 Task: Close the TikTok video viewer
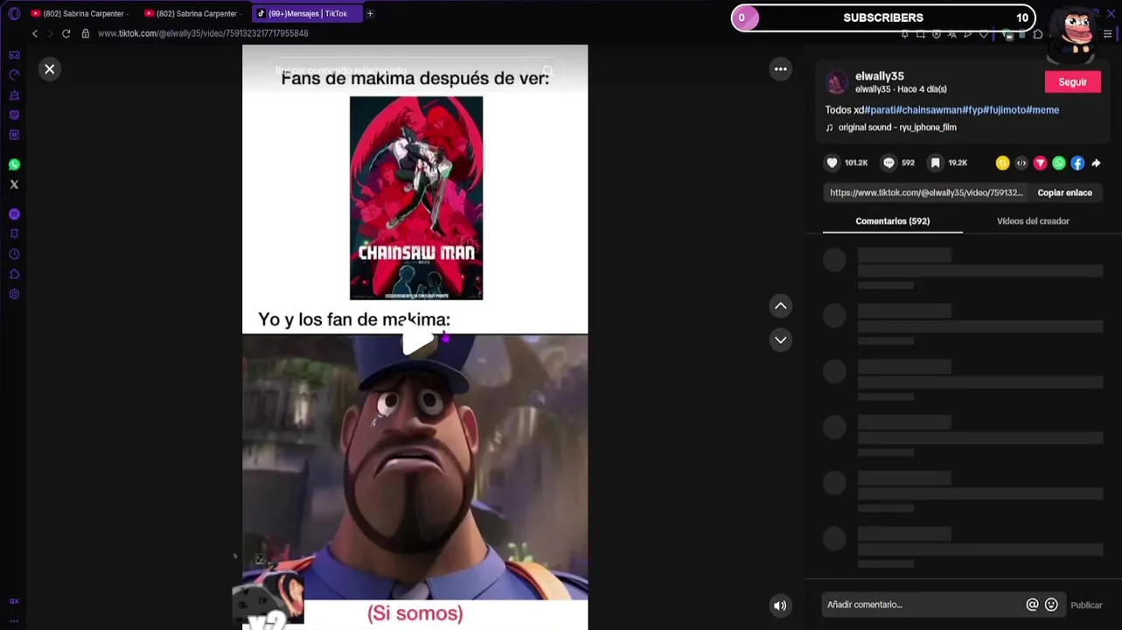50,69
